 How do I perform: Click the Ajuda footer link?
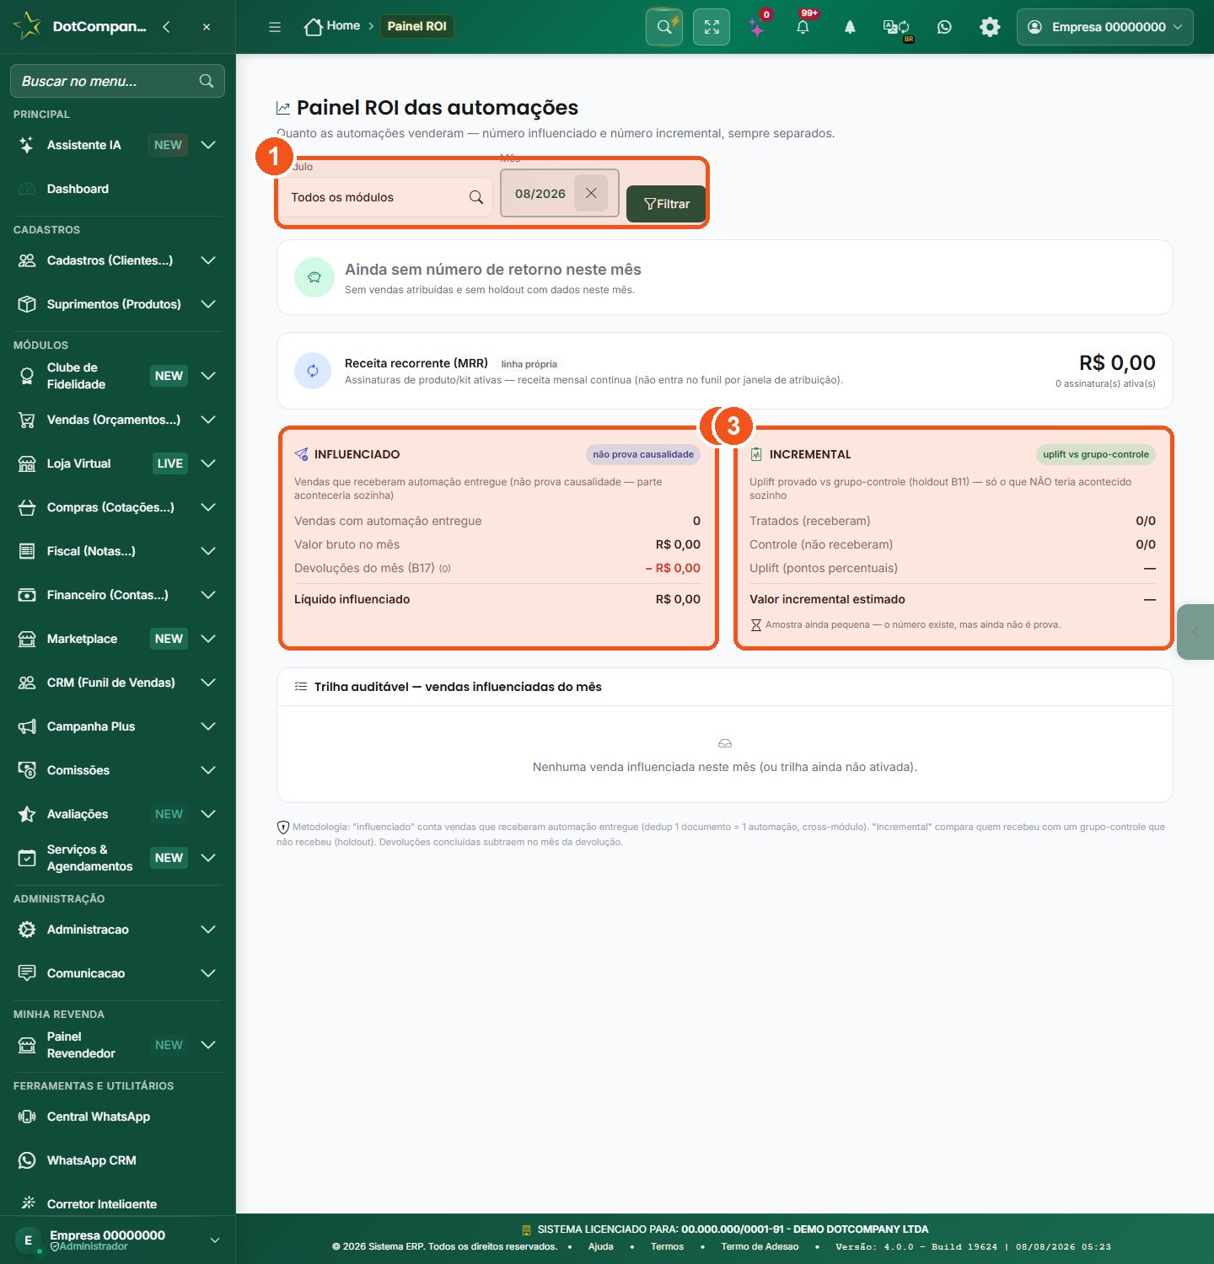(x=601, y=1246)
